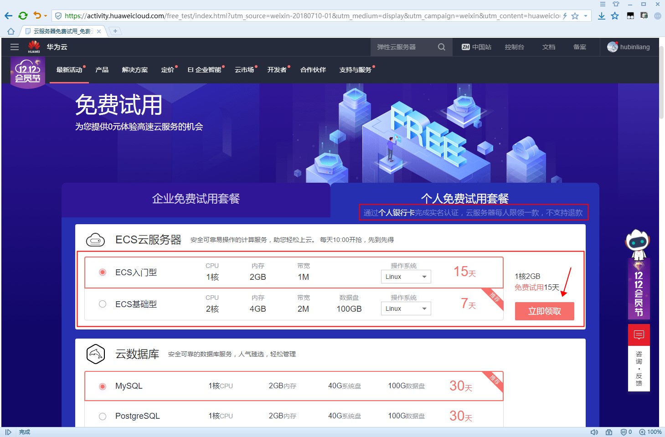Screen dimensions: 665x437
Task: Open the 100% zoom control
Action: coord(650,432)
